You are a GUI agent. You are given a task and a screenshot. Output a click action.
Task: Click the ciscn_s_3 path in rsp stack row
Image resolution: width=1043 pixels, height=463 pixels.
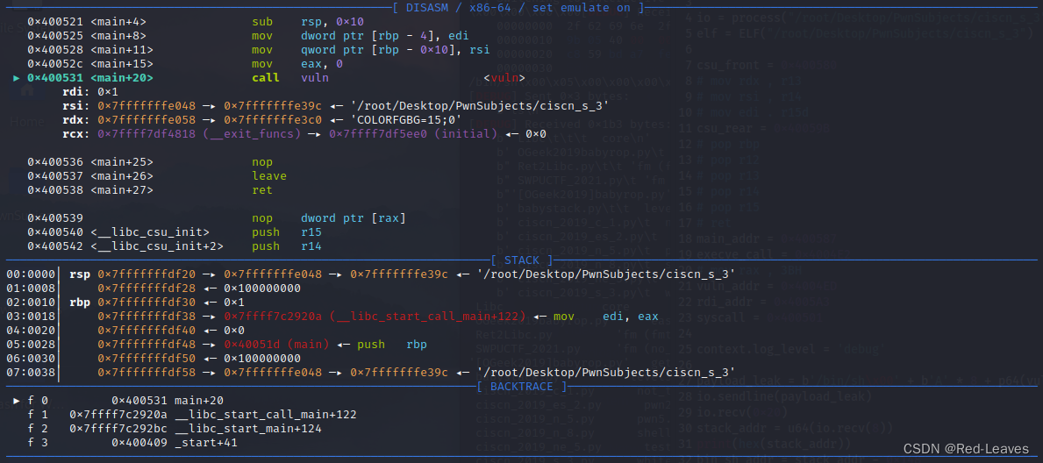click(x=606, y=274)
